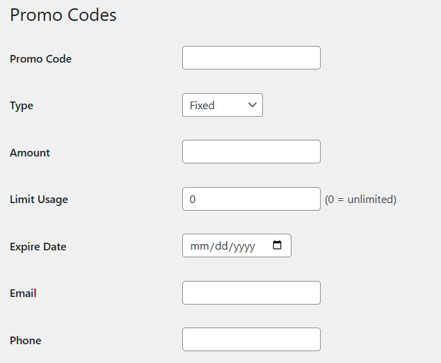Viewport: 441px width, 363px height.
Task: Select the Limit Usage number field
Action: [251, 199]
